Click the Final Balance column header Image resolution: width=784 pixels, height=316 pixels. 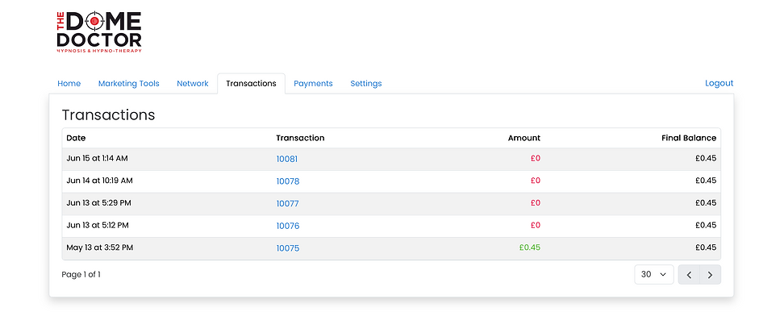(689, 138)
